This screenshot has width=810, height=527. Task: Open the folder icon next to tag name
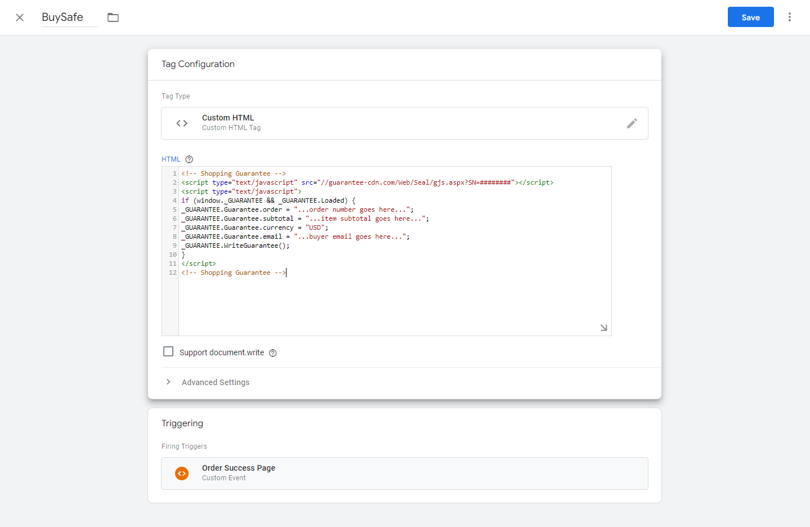coord(113,17)
